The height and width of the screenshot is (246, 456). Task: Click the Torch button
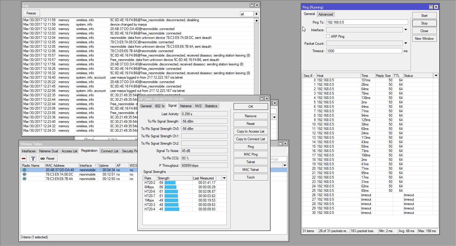pyautogui.click(x=251, y=177)
